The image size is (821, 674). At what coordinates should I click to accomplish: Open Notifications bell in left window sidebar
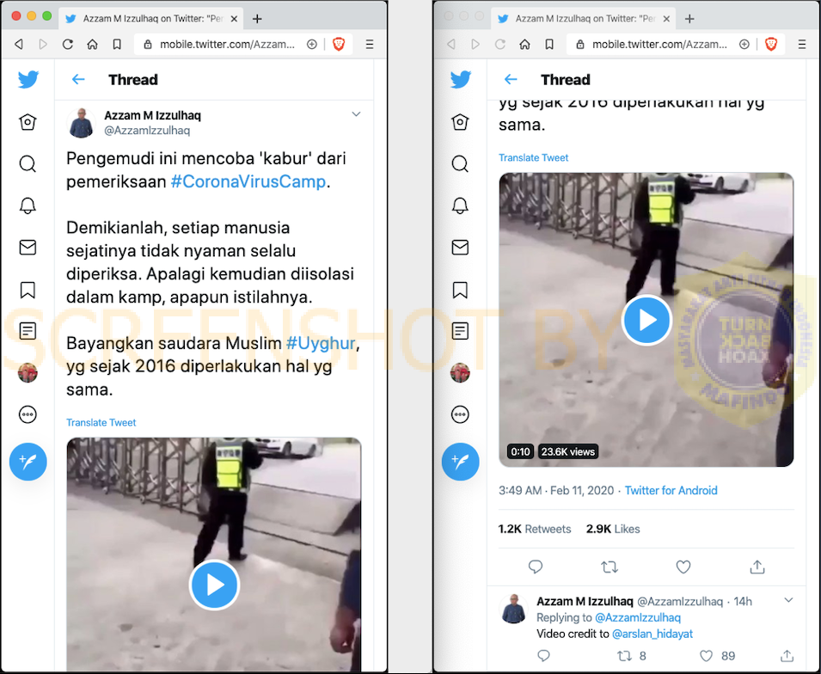click(28, 205)
